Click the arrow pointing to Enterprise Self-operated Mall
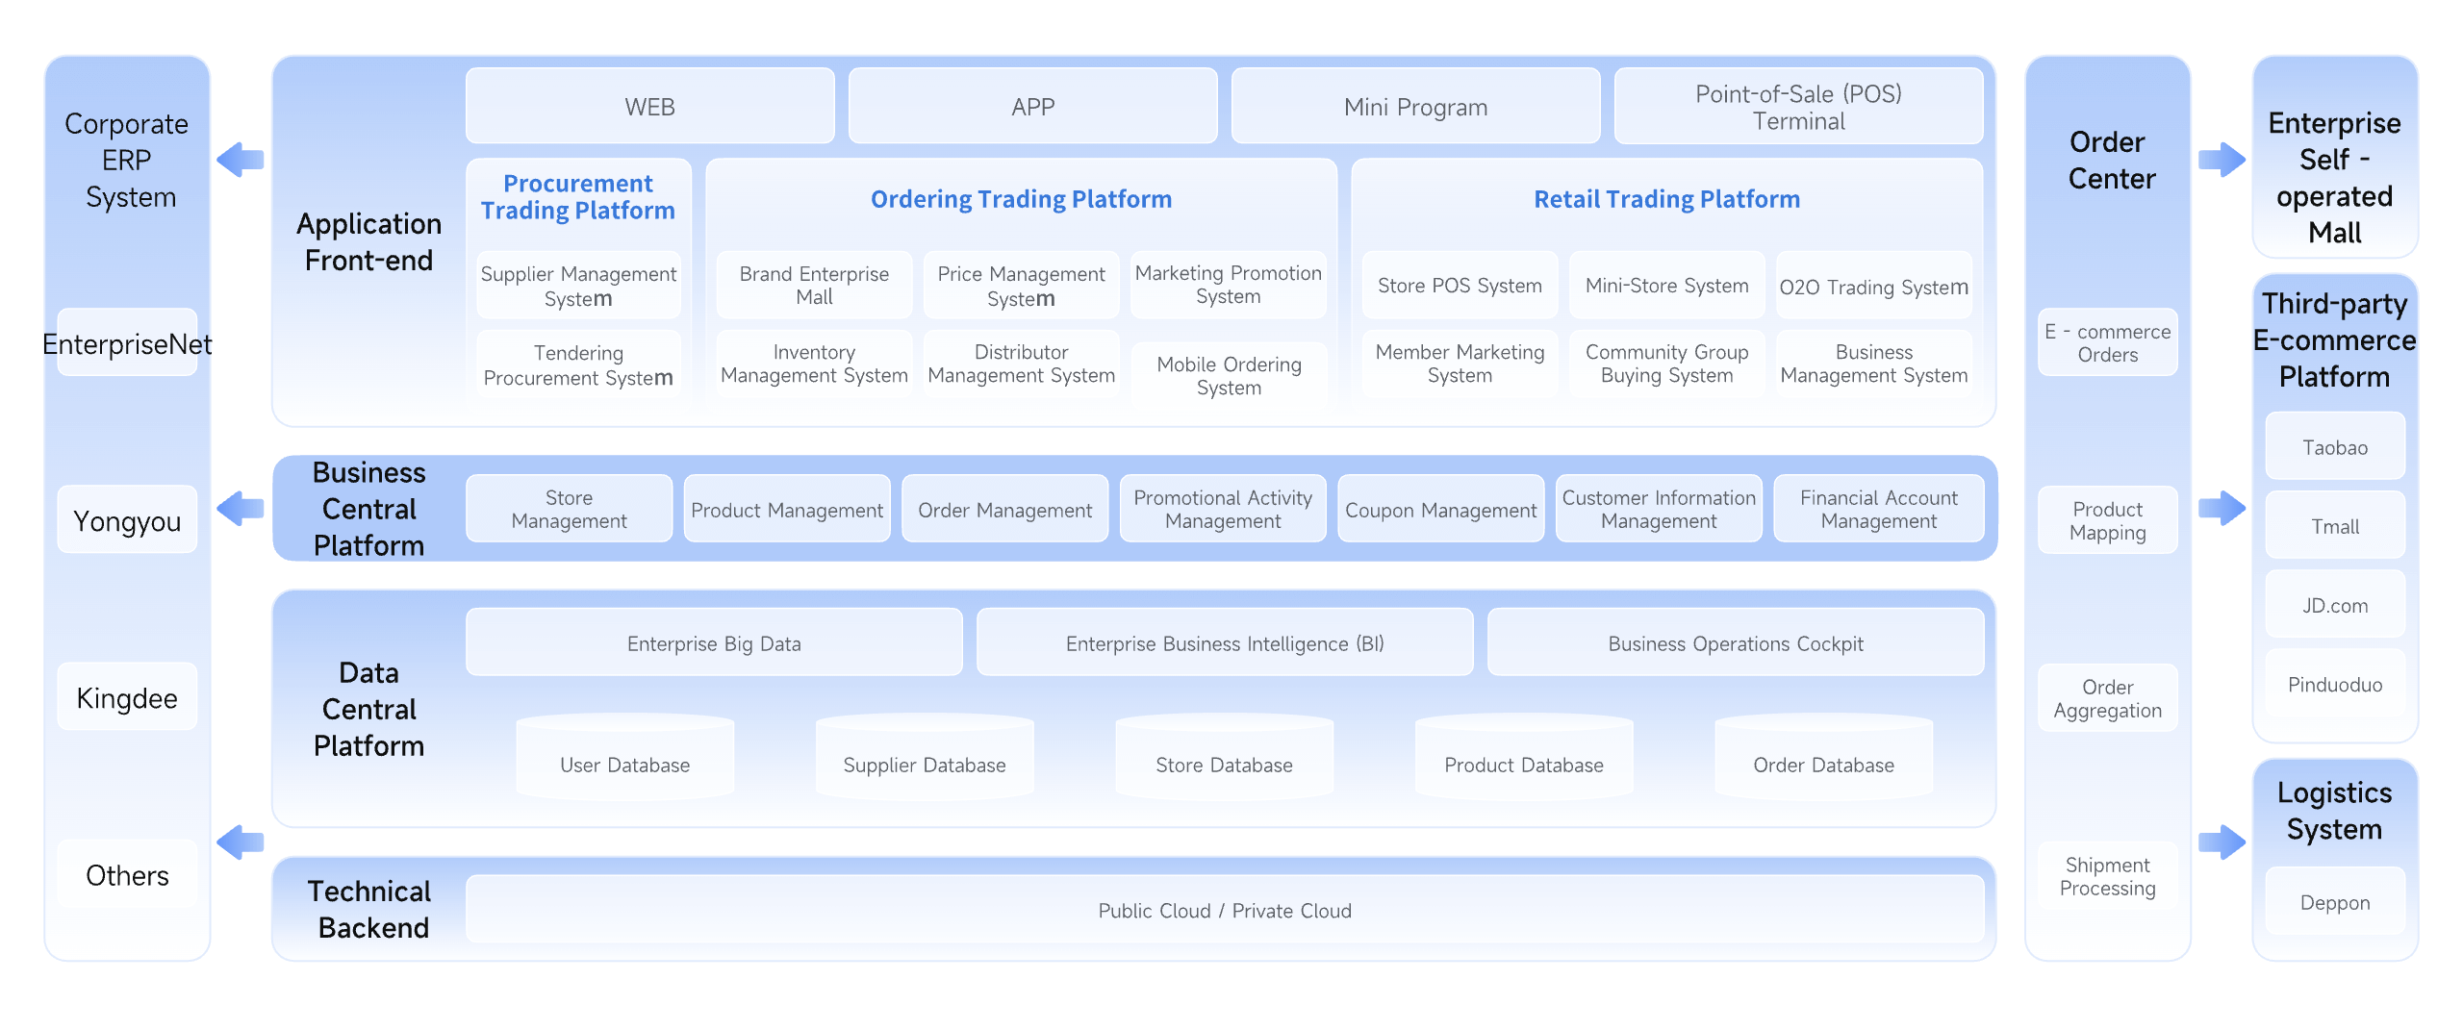 click(x=2222, y=160)
